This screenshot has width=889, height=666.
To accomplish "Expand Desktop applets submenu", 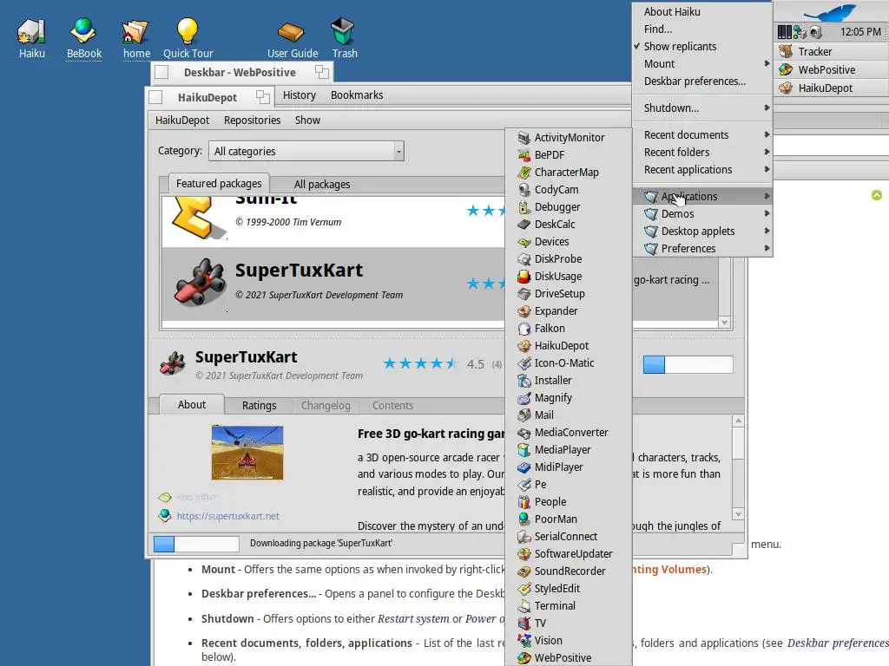I will pyautogui.click(x=702, y=231).
